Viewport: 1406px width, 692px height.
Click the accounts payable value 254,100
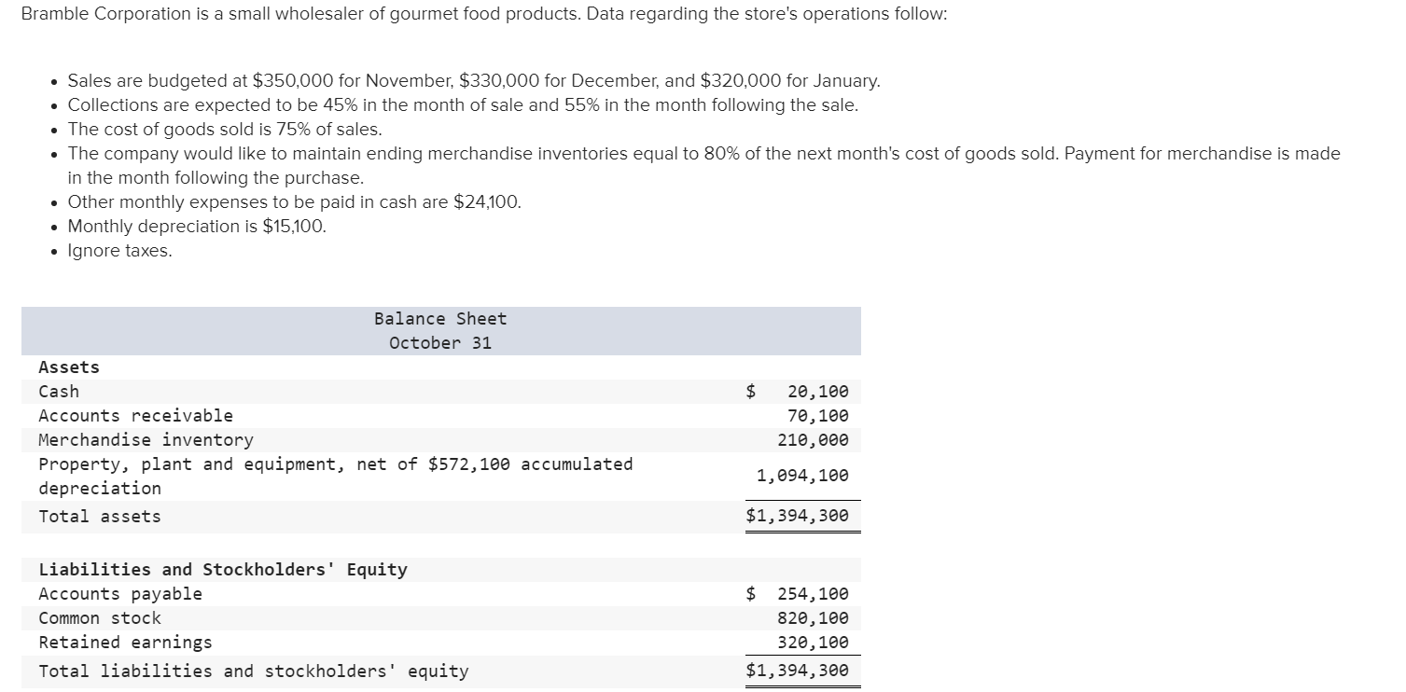[x=814, y=594]
